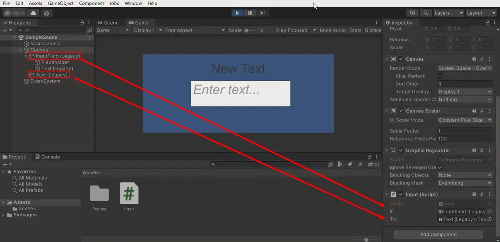This screenshot has width=500, height=242.
Task: Collapse the Canvas tree item arrow
Action: pos(21,50)
